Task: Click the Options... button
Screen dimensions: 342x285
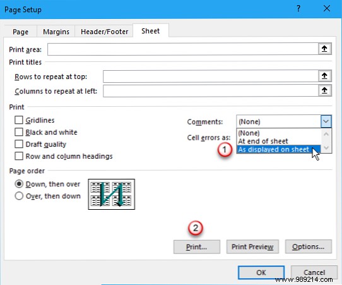Action: 309,247
